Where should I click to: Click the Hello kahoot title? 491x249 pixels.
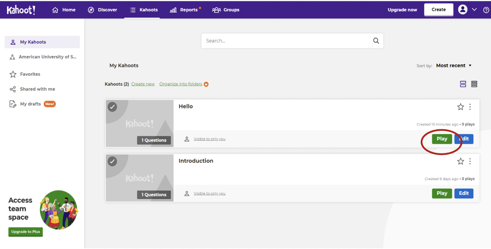[x=186, y=106]
